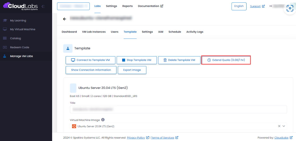Open the Support link
Viewport: 296px width, 141px height.
point(255,6)
